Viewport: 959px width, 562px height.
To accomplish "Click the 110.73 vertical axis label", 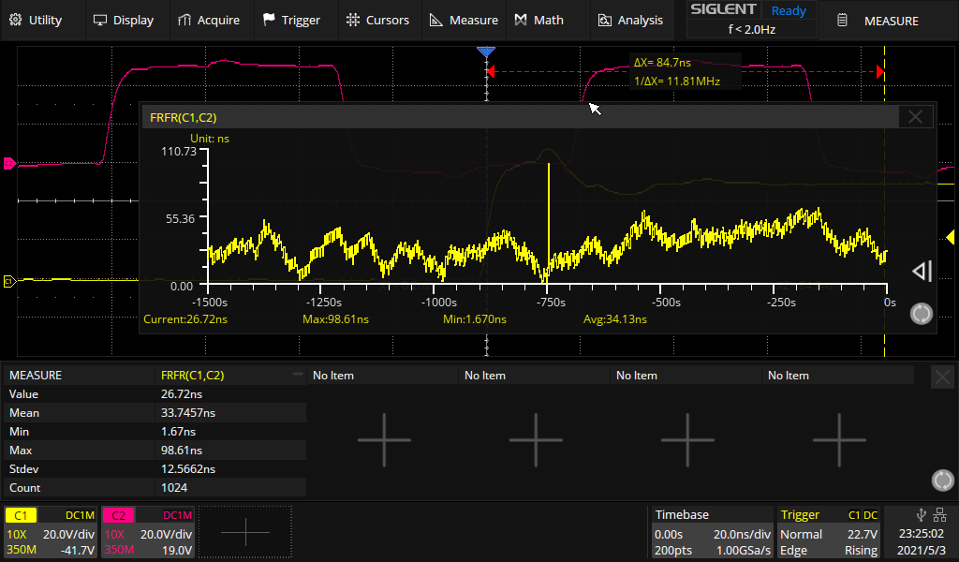I will click(x=179, y=151).
